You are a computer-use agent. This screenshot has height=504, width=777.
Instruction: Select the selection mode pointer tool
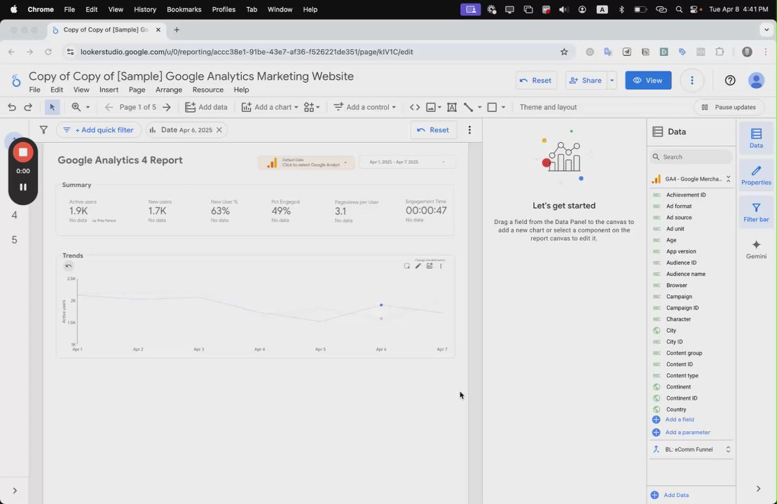click(x=52, y=107)
